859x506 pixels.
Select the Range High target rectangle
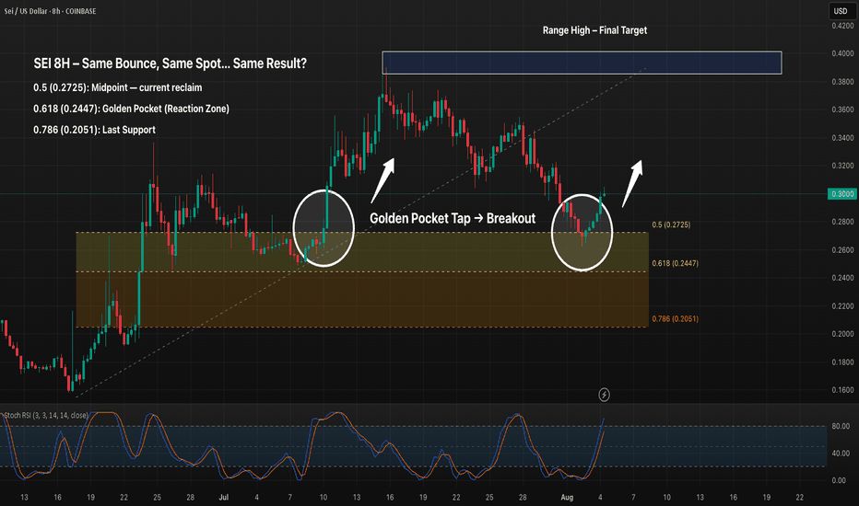coord(582,63)
